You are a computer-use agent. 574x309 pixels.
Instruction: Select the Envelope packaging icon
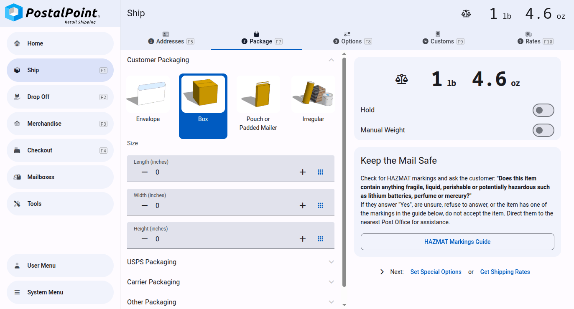pyautogui.click(x=148, y=95)
